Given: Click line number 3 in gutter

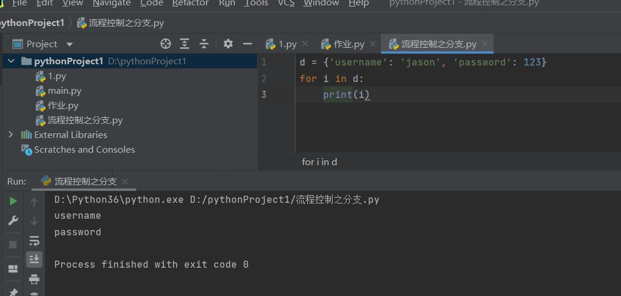Looking at the screenshot, I should 264,94.
